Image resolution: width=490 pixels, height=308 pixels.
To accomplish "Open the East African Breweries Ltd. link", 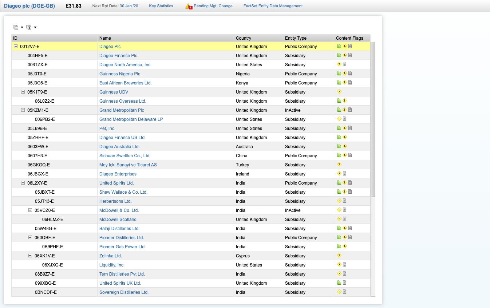I will [x=125, y=83].
